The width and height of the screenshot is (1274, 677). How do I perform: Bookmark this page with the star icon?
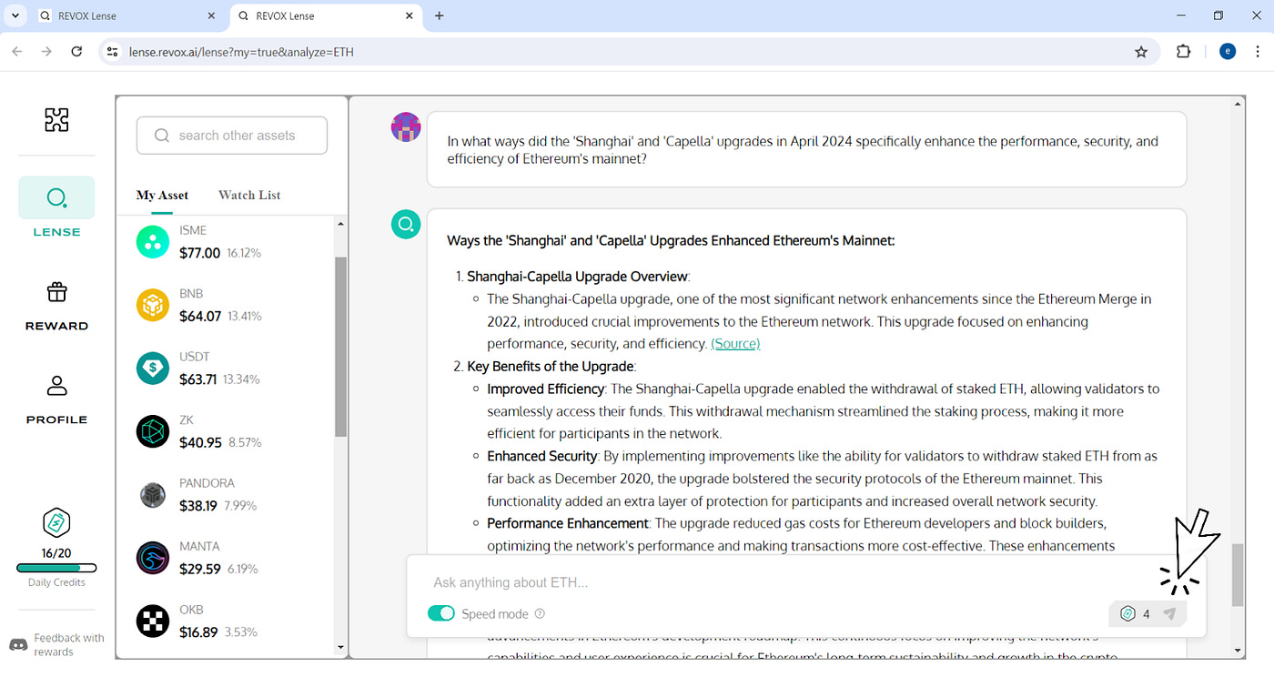tap(1141, 52)
